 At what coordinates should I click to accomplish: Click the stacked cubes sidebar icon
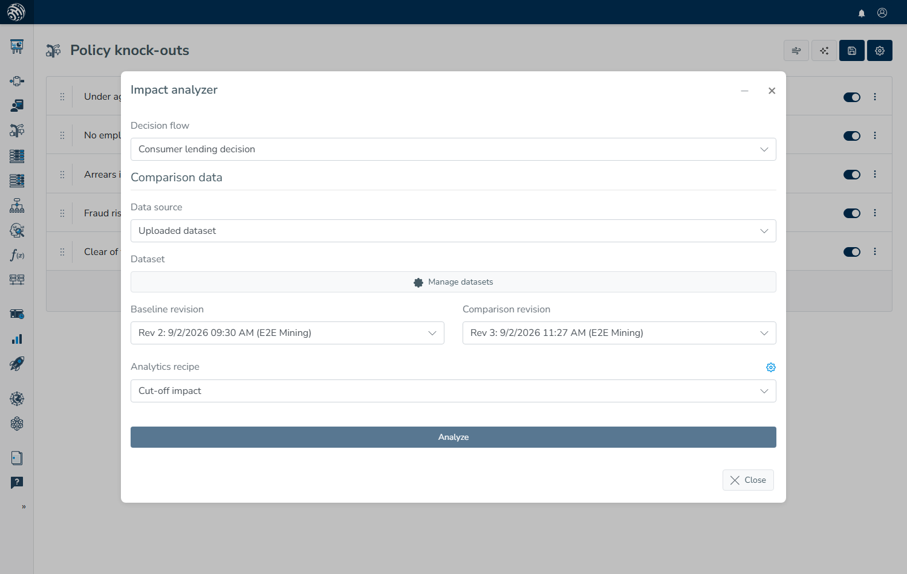click(17, 424)
